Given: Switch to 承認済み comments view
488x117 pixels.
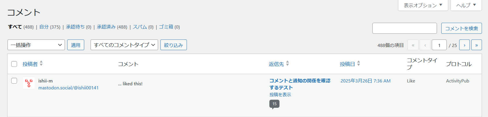Looking at the screenshot, I should (106, 27).
